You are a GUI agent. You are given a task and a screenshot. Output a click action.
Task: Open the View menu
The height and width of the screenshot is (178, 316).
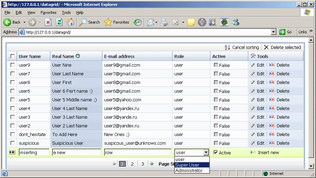pos(31,12)
